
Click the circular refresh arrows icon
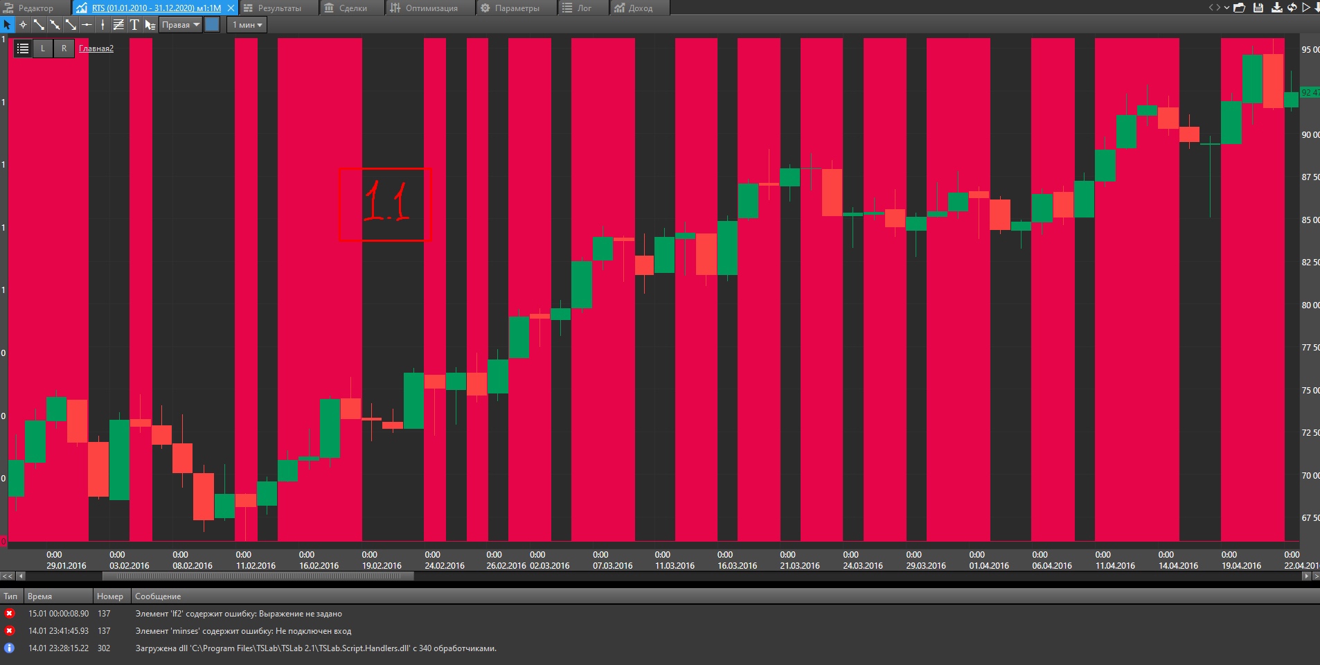[x=1292, y=8]
